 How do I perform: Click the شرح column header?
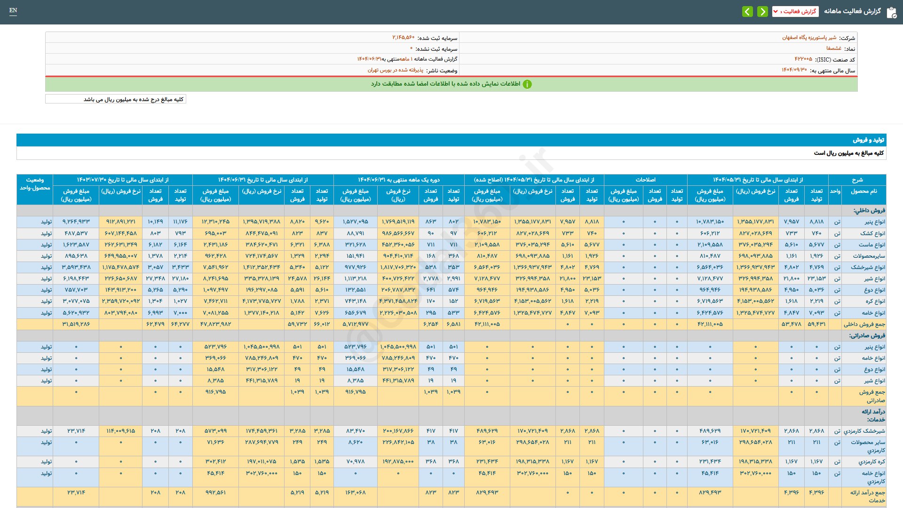point(857,180)
